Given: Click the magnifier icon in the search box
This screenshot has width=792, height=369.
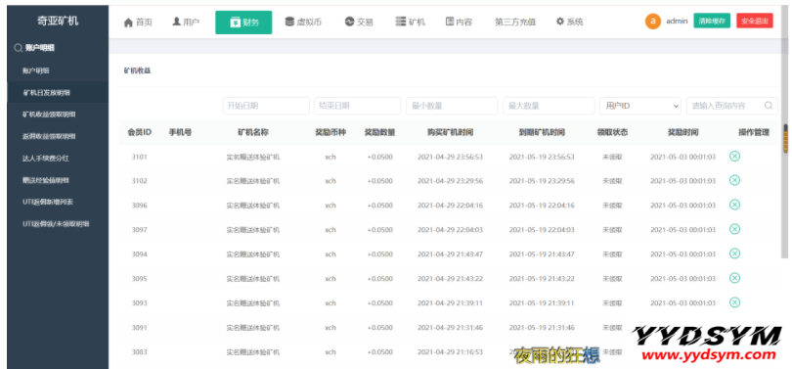Looking at the screenshot, I should pos(769,106).
